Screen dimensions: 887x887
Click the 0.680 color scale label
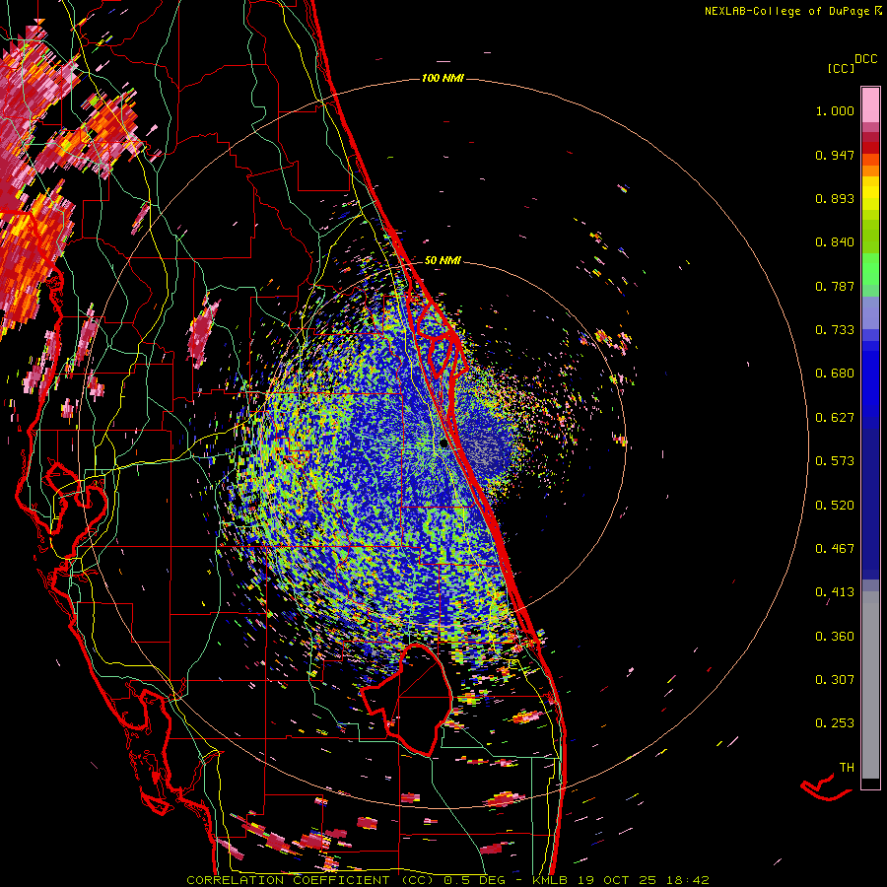835,374
